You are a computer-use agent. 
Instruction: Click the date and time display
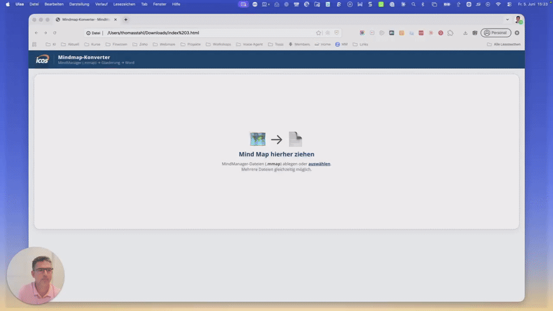point(532,4)
